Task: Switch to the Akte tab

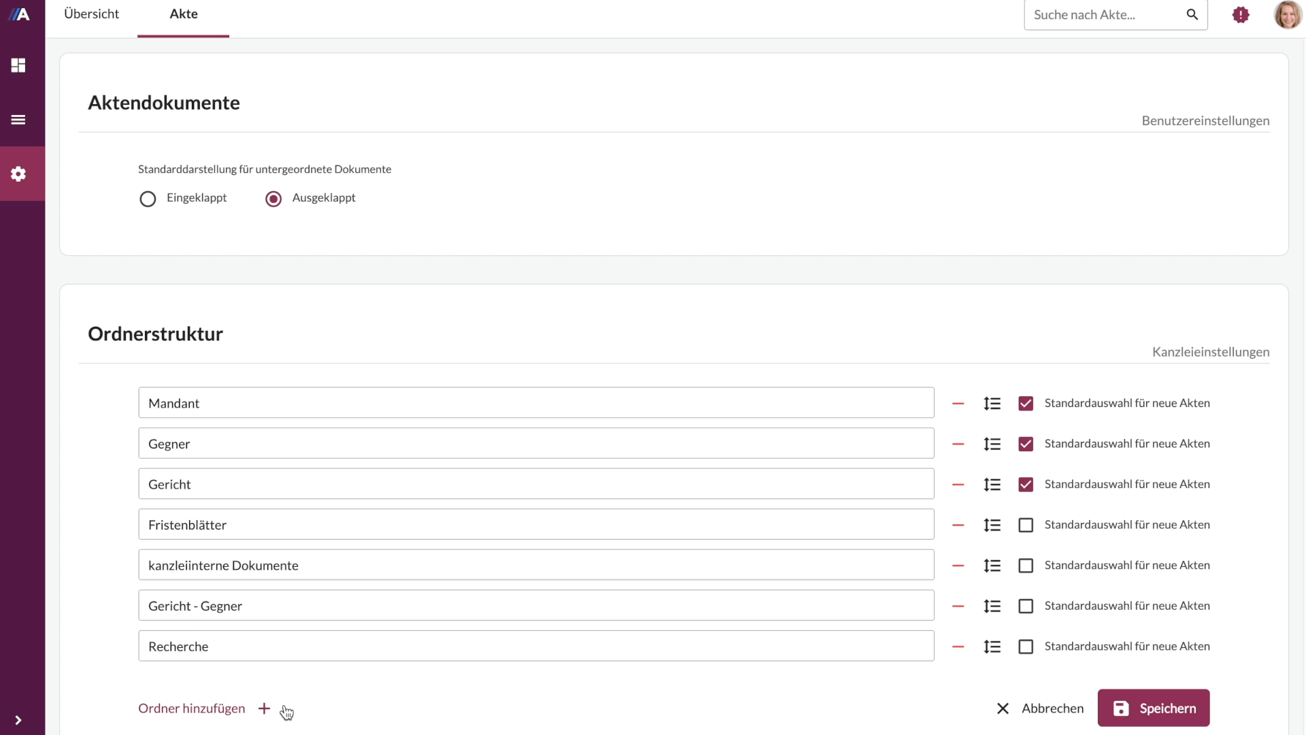Action: point(184,14)
